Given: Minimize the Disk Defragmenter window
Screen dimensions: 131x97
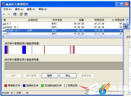Looking at the screenshot, I should 117,4.
